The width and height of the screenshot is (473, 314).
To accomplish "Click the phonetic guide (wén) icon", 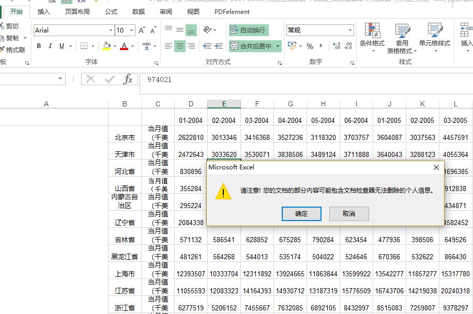I will [x=147, y=46].
